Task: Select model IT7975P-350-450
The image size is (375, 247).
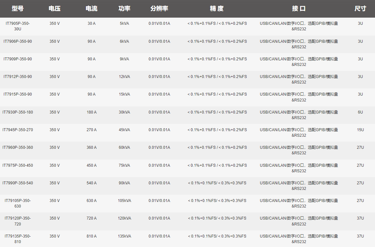Action: point(18,165)
